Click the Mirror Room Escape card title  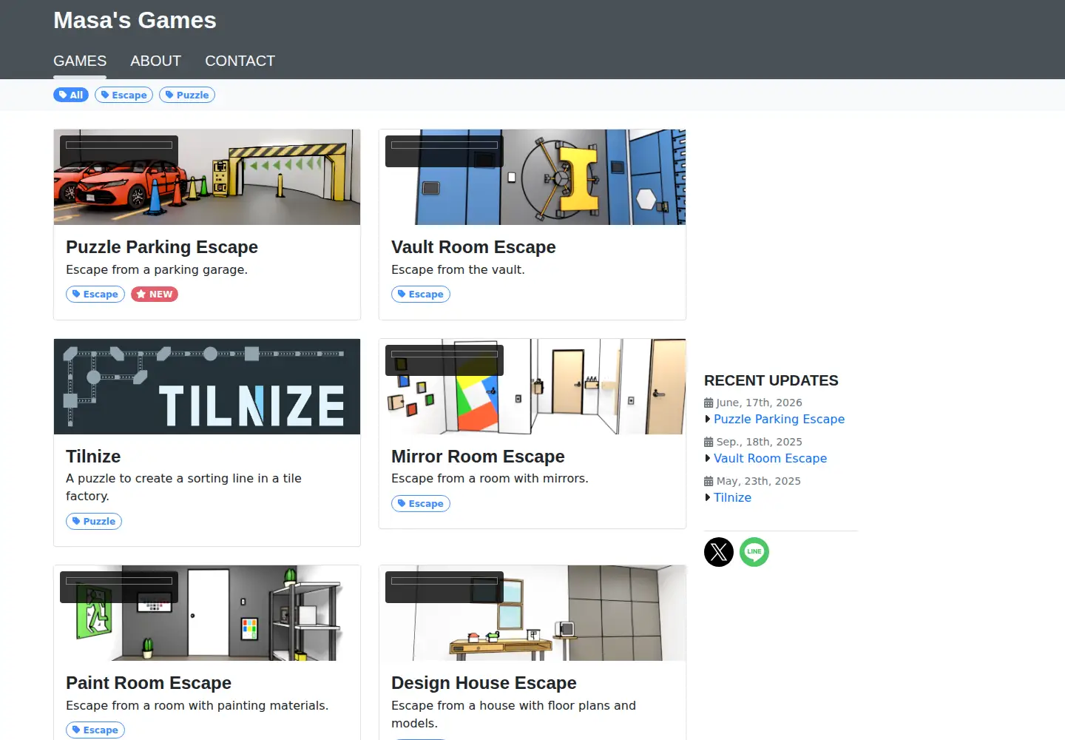coord(478,457)
